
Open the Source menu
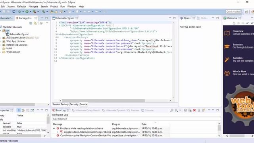[11, 6]
